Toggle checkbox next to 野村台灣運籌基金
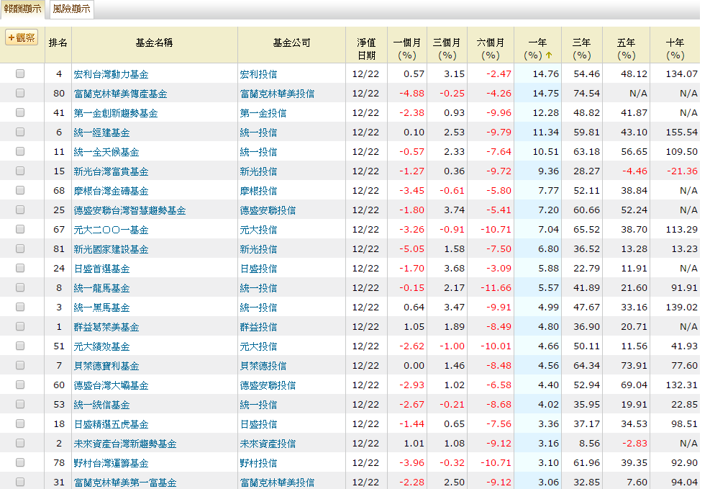The image size is (710, 489). (20, 462)
